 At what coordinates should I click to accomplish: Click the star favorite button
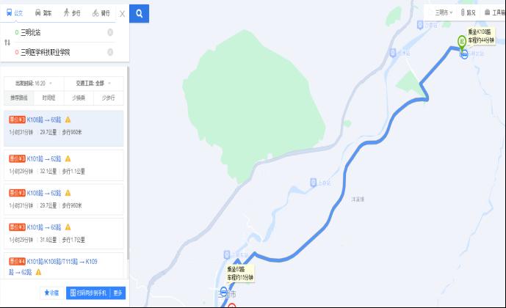coord(51,293)
